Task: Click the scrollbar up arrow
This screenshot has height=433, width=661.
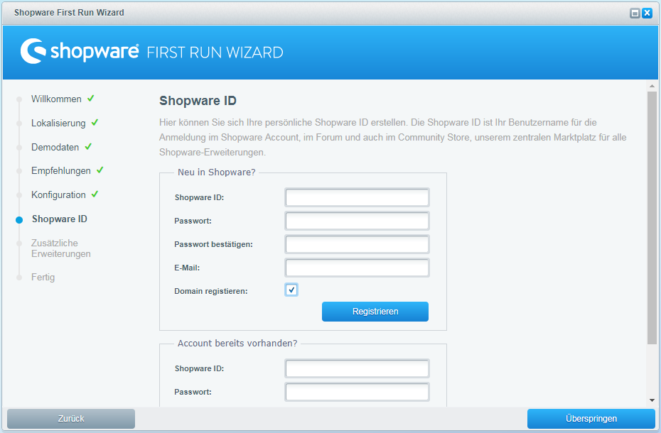Action: click(652, 86)
